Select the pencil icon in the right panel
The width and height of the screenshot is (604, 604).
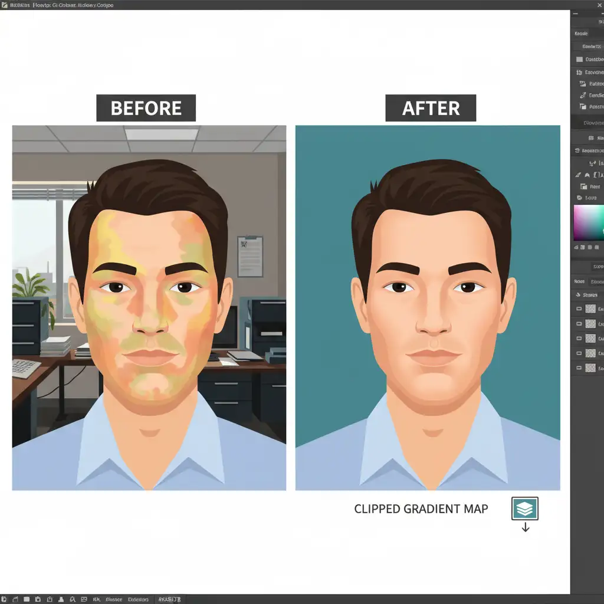pos(583,95)
